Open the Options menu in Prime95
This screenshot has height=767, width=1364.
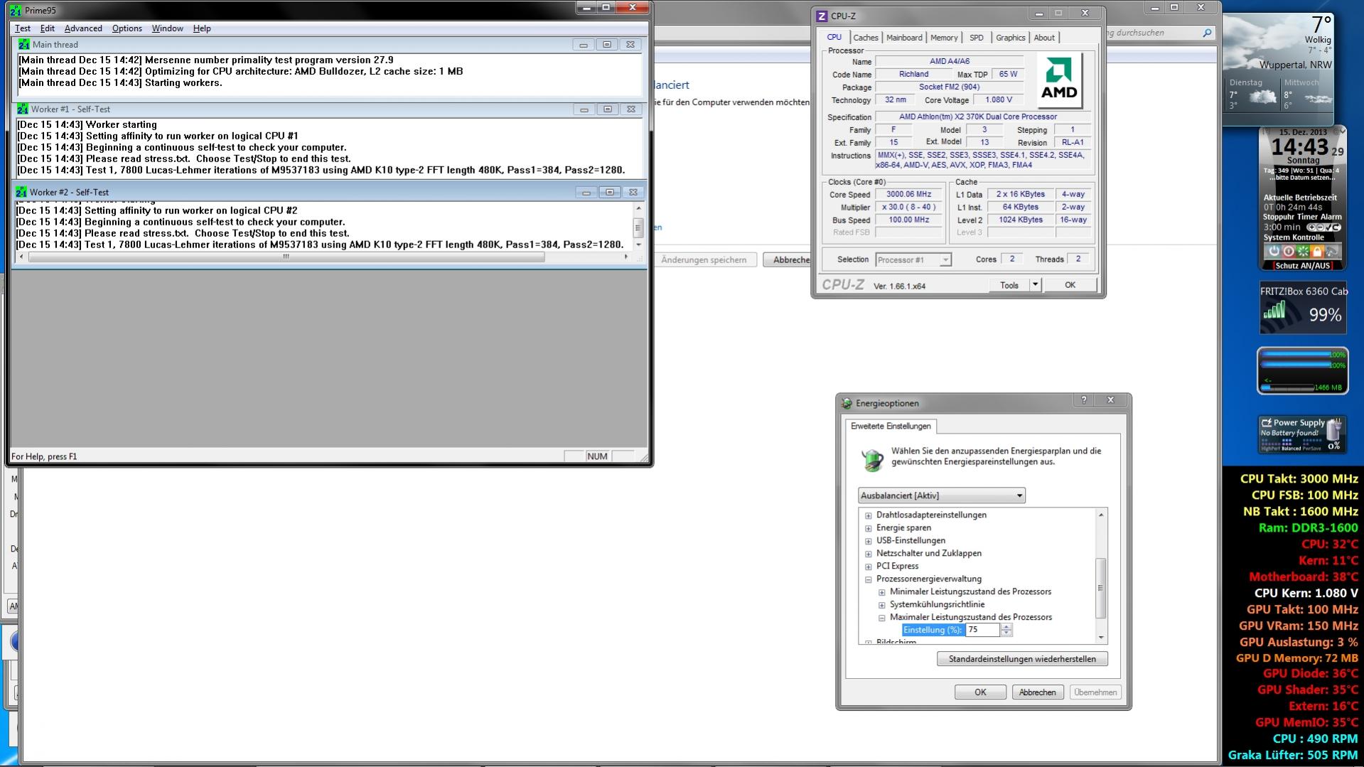pyautogui.click(x=127, y=28)
